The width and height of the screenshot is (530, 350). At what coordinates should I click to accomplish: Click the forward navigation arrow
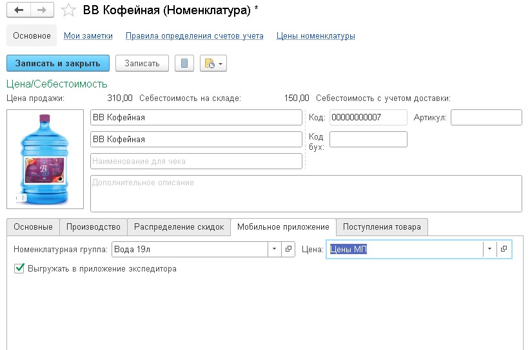point(41,10)
